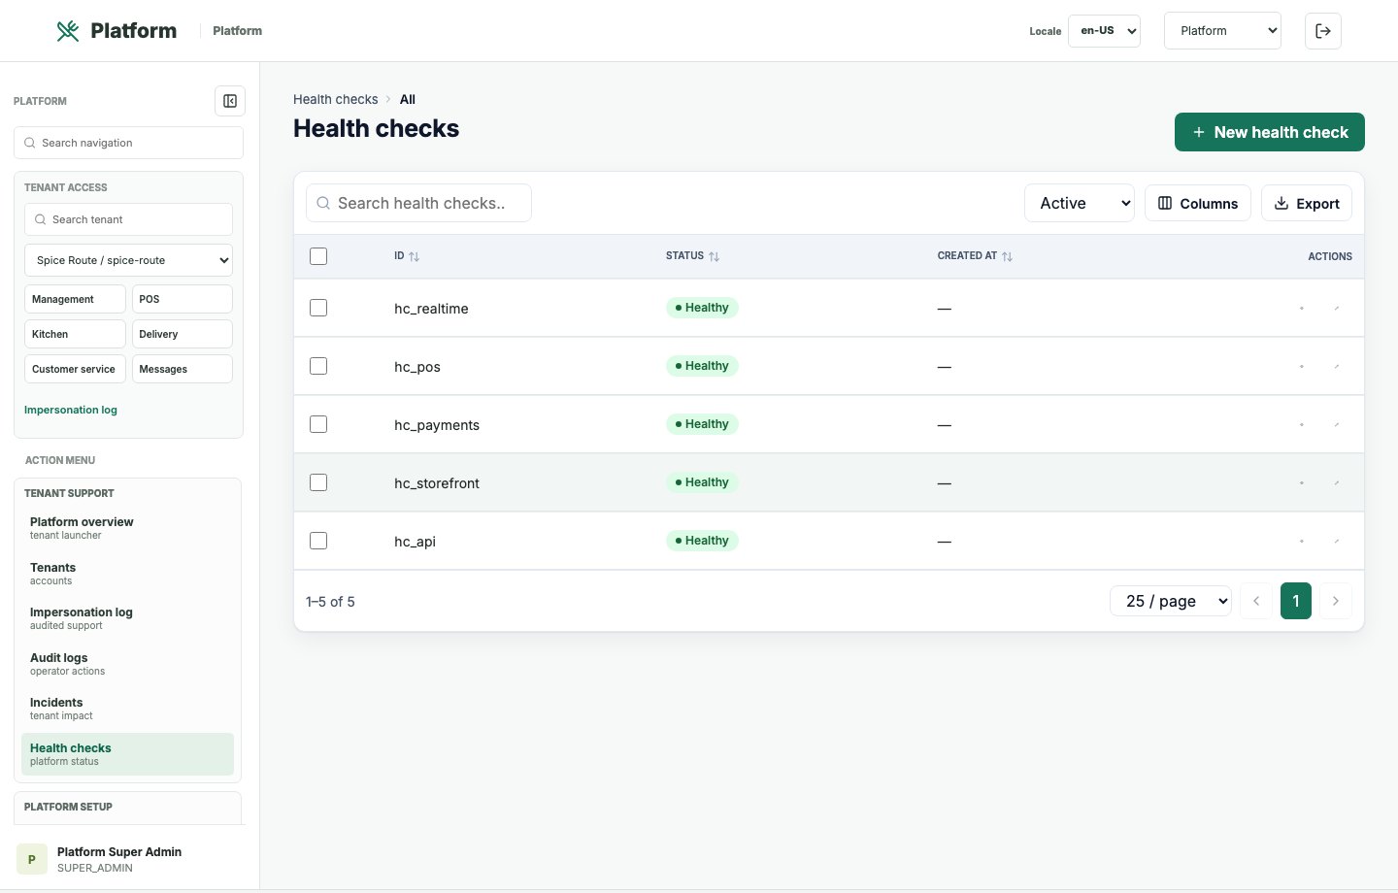The height and width of the screenshot is (893, 1398).
Task: Sort by Status using its sort arrows
Action: click(715, 256)
